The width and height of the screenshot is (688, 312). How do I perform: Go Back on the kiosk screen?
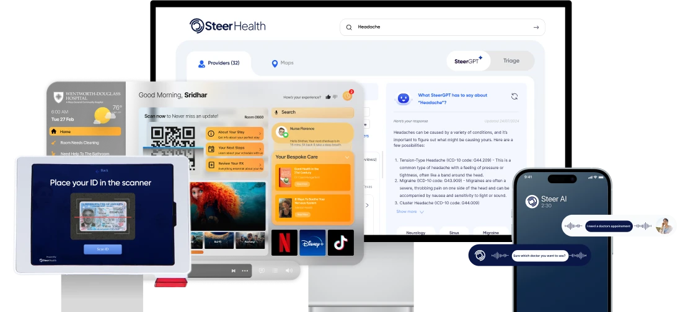(102, 170)
